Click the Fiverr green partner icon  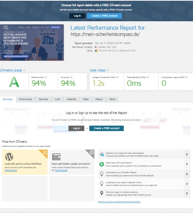click(x=102, y=164)
